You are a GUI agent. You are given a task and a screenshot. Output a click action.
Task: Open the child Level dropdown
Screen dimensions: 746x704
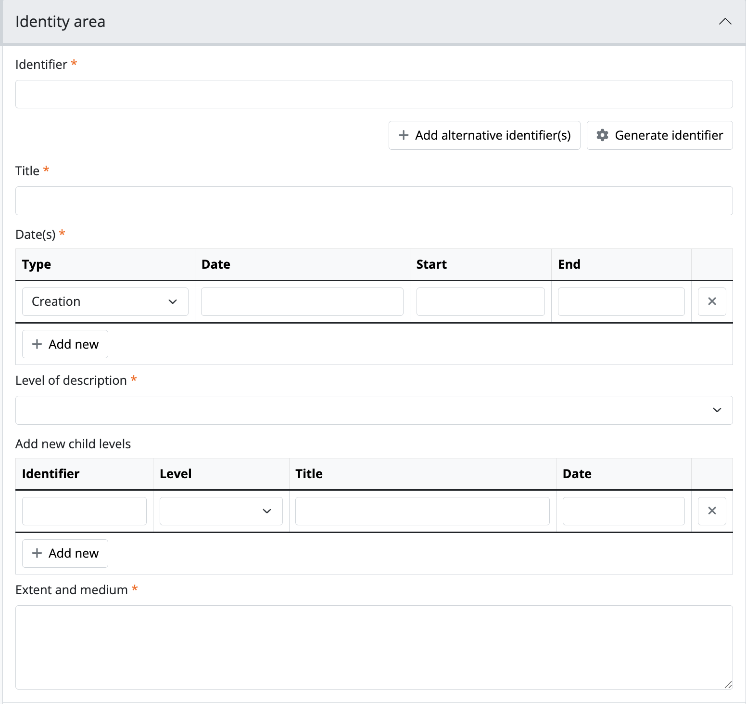tap(221, 511)
